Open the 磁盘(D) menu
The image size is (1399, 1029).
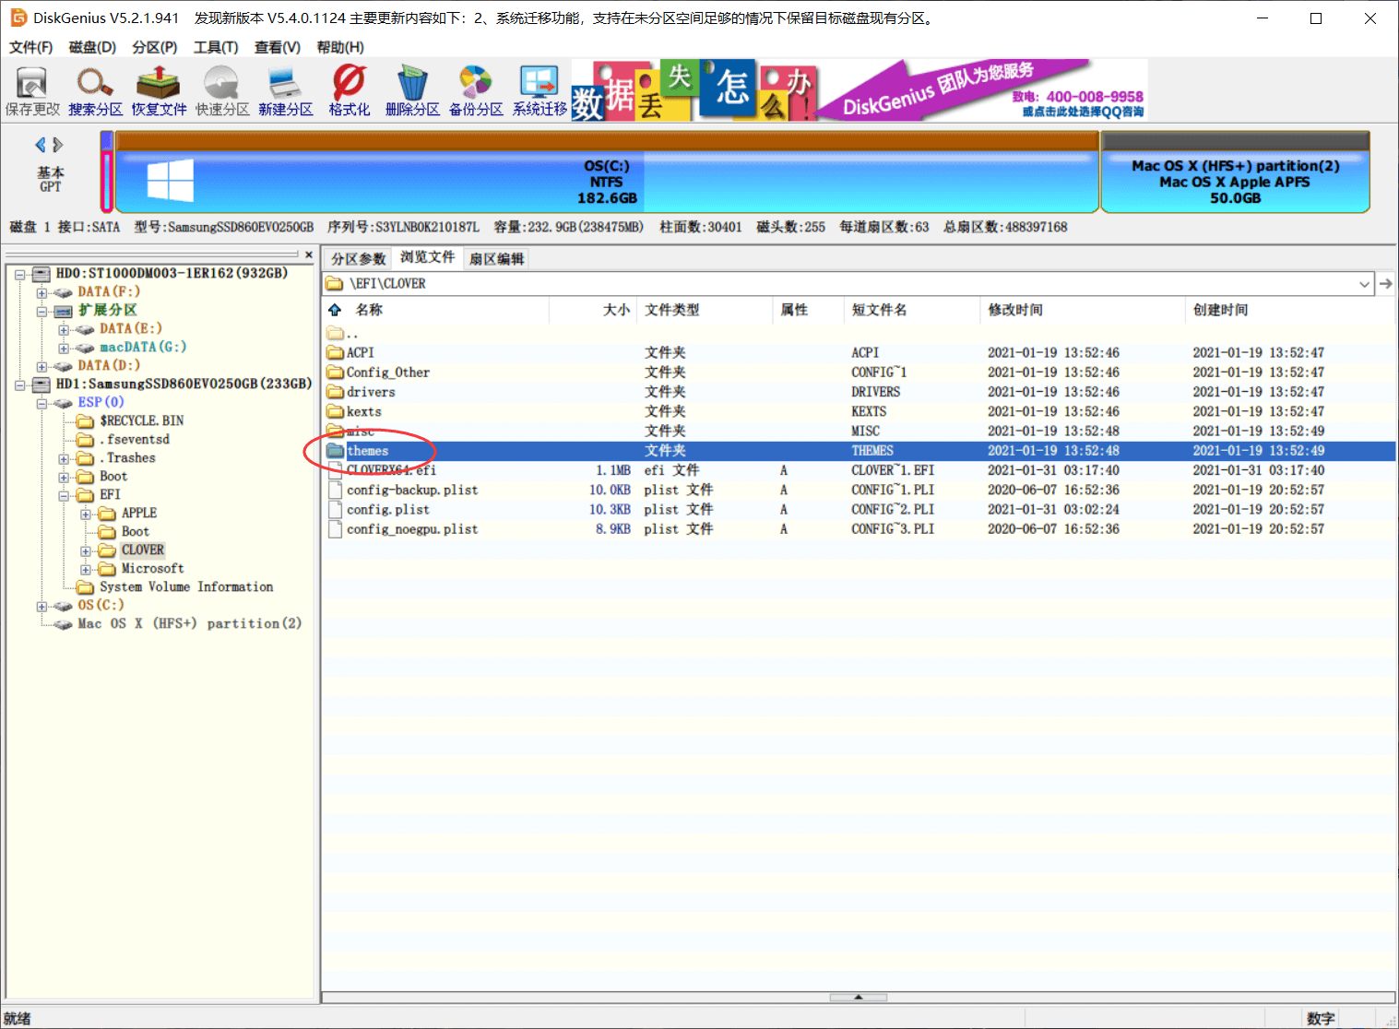(x=92, y=47)
